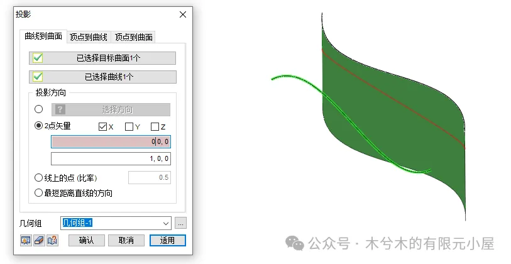The height and width of the screenshot is (264, 511).
Task: Click the eraser reset icon
Action: [39, 241]
